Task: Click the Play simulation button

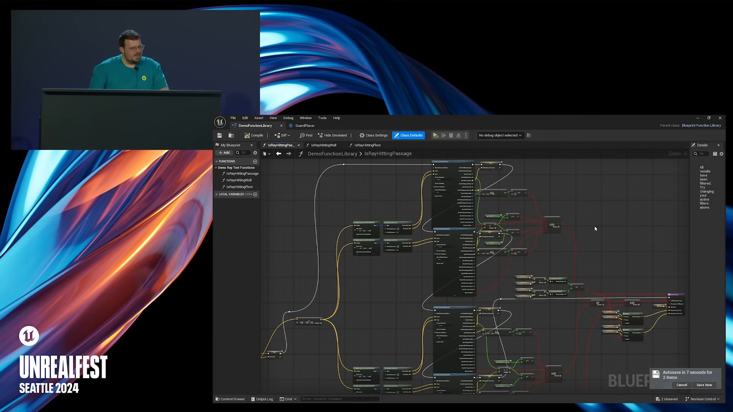Action: [x=435, y=135]
